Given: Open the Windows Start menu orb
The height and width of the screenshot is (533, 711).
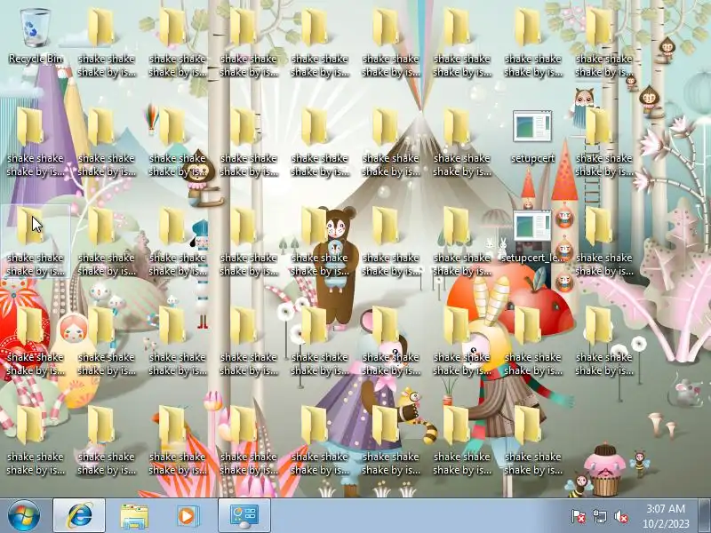Looking at the screenshot, I should (24, 516).
